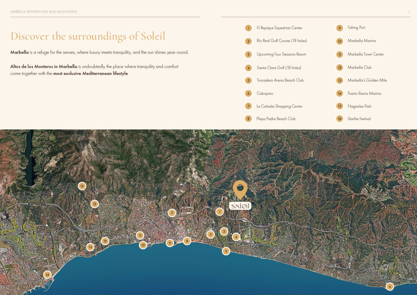Select legend badge 3 beside Upcoming Four Seasons Resort
The width and height of the screenshot is (417, 295).
click(x=248, y=54)
